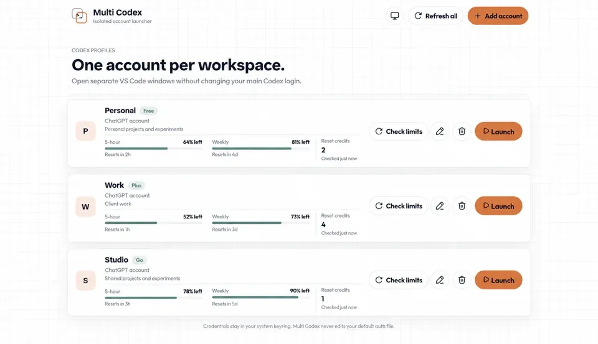Click the credentials keyring footer note

[x=298, y=326]
